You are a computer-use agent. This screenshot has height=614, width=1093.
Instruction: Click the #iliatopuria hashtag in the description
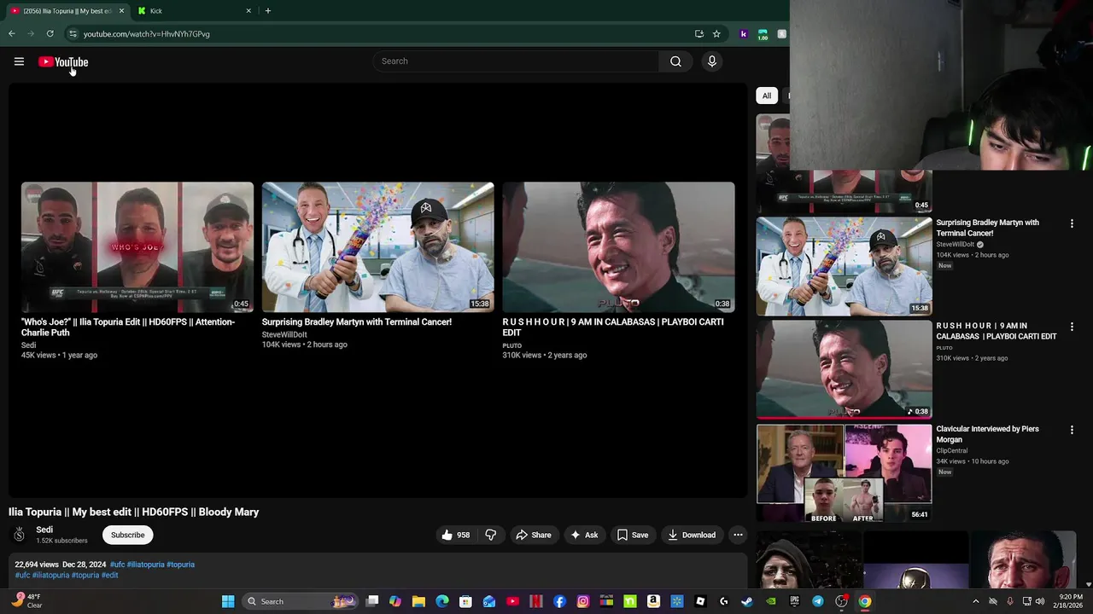point(50,575)
